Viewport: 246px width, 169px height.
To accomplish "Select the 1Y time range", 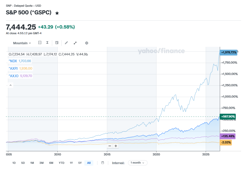I will 71,163.
